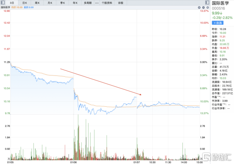Click the stock code 000516
234x164 pixels.
(218, 8)
